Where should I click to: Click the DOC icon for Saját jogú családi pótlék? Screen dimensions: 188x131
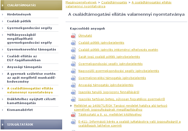pyautogui.click(x=73, y=57)
